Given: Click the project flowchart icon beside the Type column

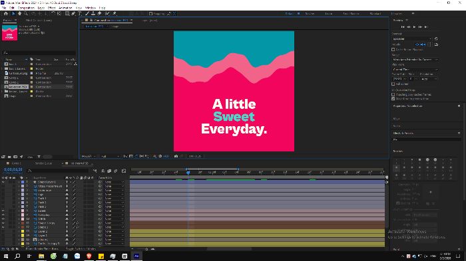Looking at the screenshot, I should point(75,64).
